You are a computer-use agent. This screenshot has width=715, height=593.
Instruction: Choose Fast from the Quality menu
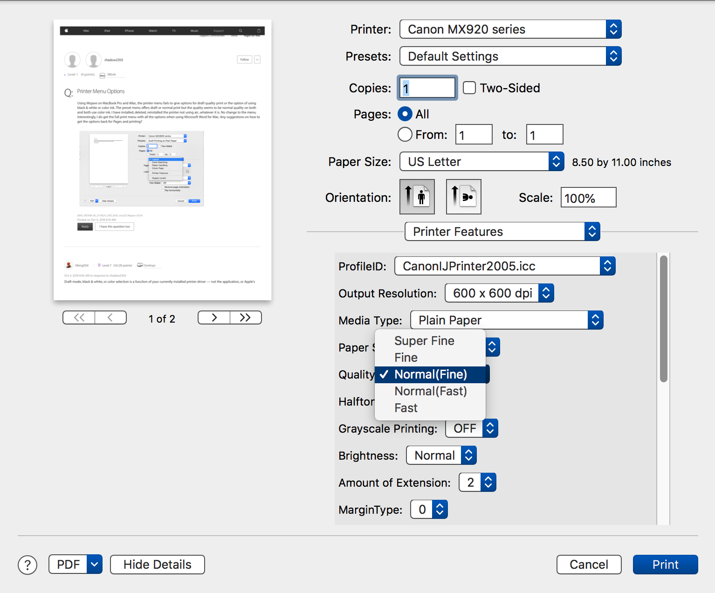[x=406, y=407]
